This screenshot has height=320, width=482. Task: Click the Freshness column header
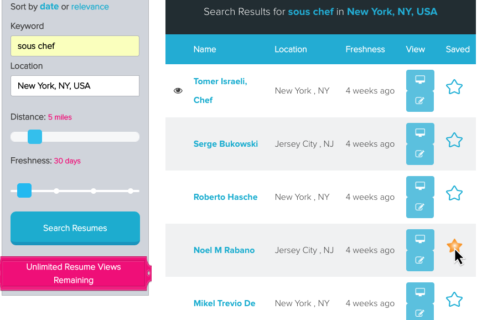tap(365, 49)
